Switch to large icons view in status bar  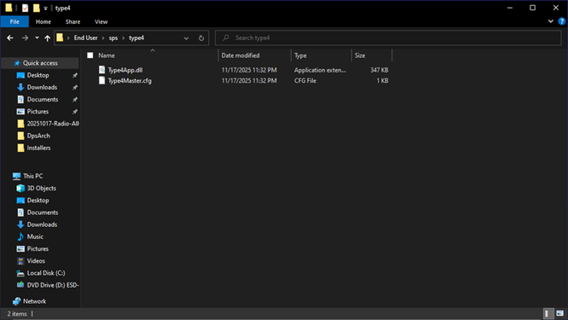pos(560,313)
